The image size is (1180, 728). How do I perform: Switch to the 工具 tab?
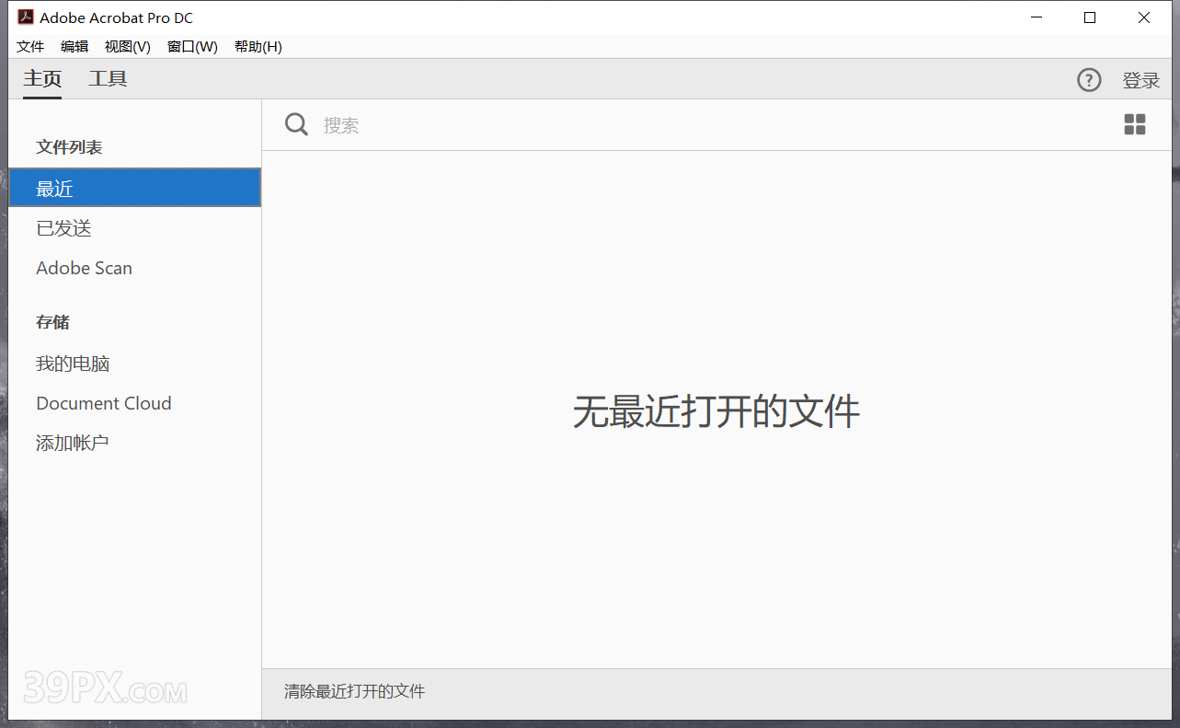tap(108, 79)
